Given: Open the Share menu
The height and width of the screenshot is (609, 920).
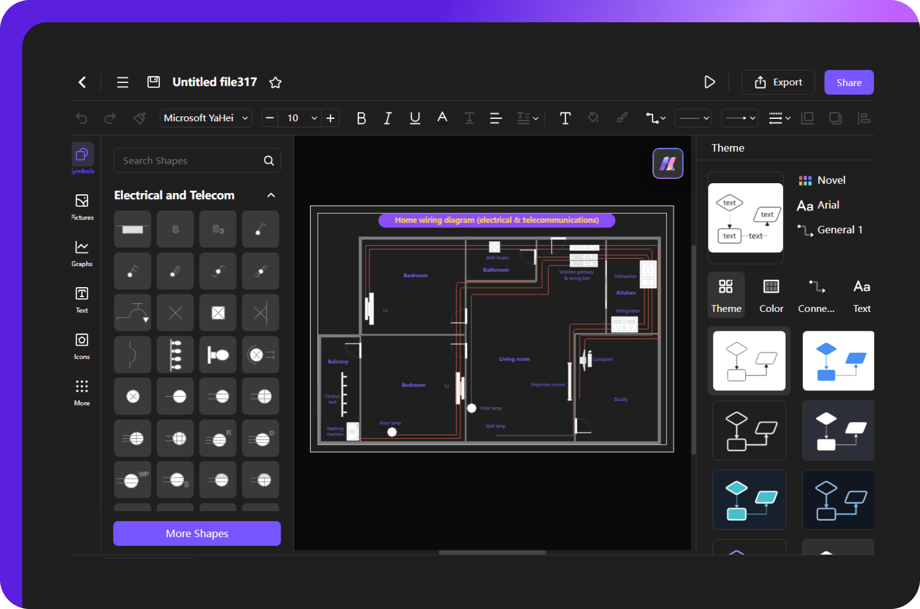Looking at the screenshot, I should point(849,82).
